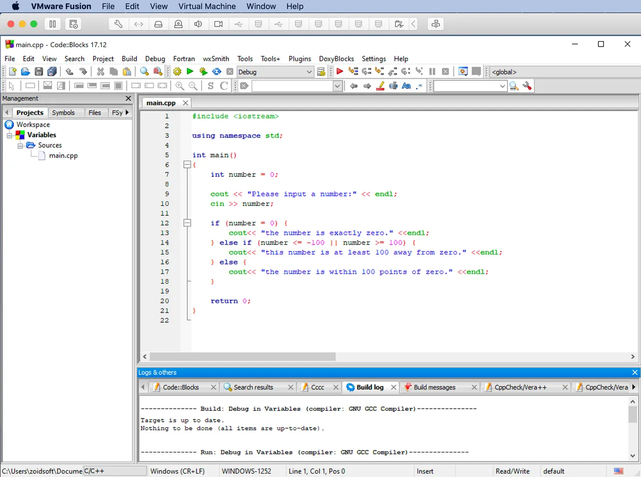This screenshot has width=641, height=477.
Task: Collapse the main function fold at line 6
Action: 187,164
